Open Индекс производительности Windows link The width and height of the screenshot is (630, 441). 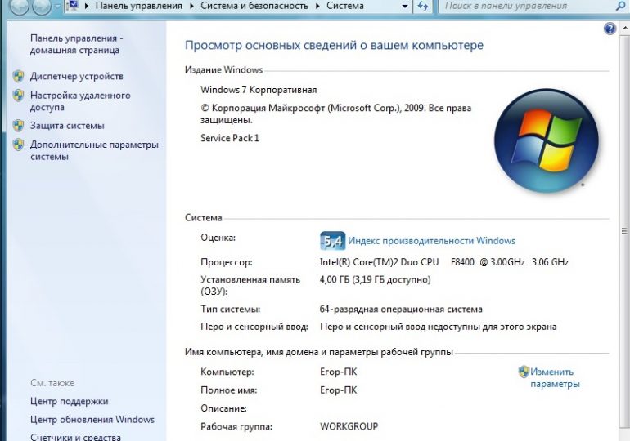pos(431,241)
